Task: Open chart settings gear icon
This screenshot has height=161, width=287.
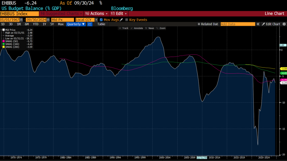Action: pos(283,24)
